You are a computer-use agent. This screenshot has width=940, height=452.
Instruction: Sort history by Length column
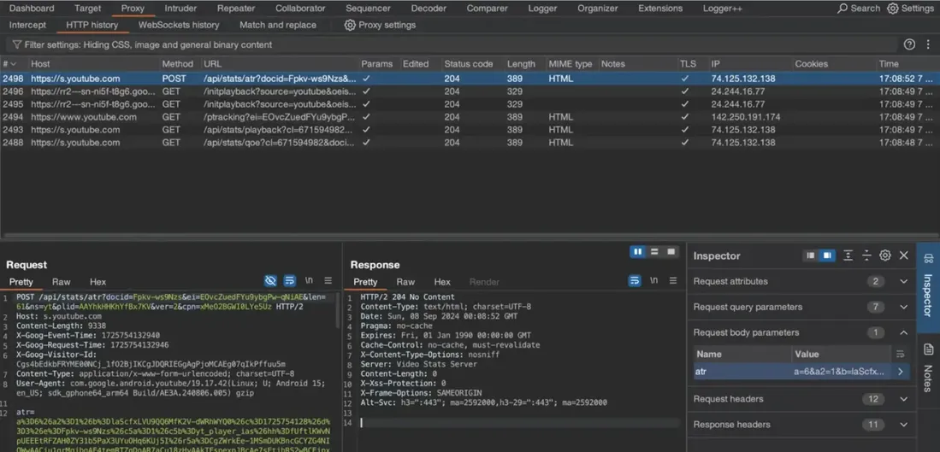(x=521, y=64)
